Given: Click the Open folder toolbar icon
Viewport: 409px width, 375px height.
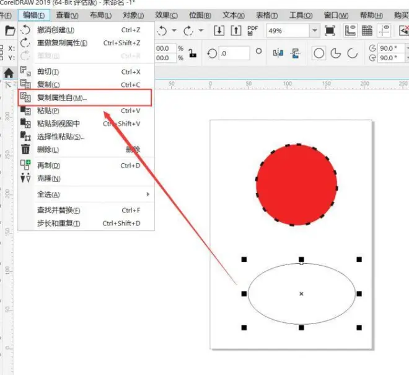Looking at the screenshot, I should pos(10,30).
